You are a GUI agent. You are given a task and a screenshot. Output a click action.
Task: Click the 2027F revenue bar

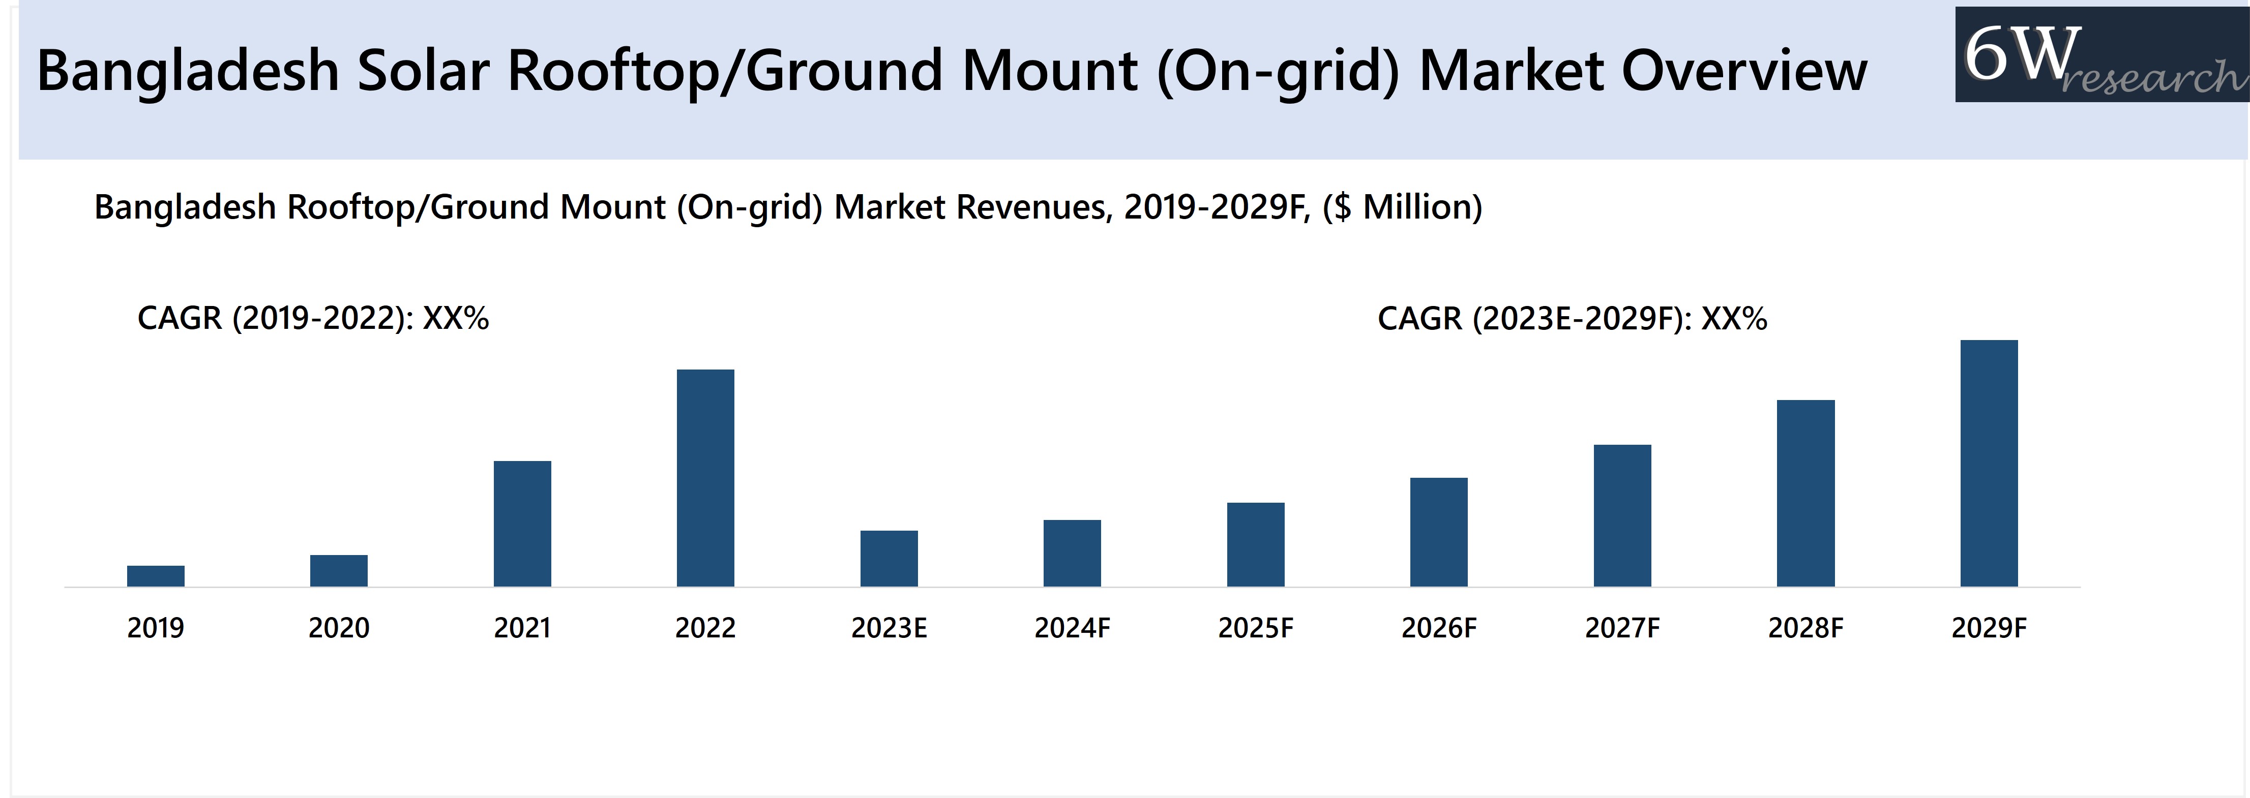click(x=1623, y=516)
